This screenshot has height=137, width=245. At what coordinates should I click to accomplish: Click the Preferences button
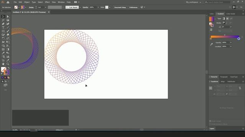coord(133,7)
